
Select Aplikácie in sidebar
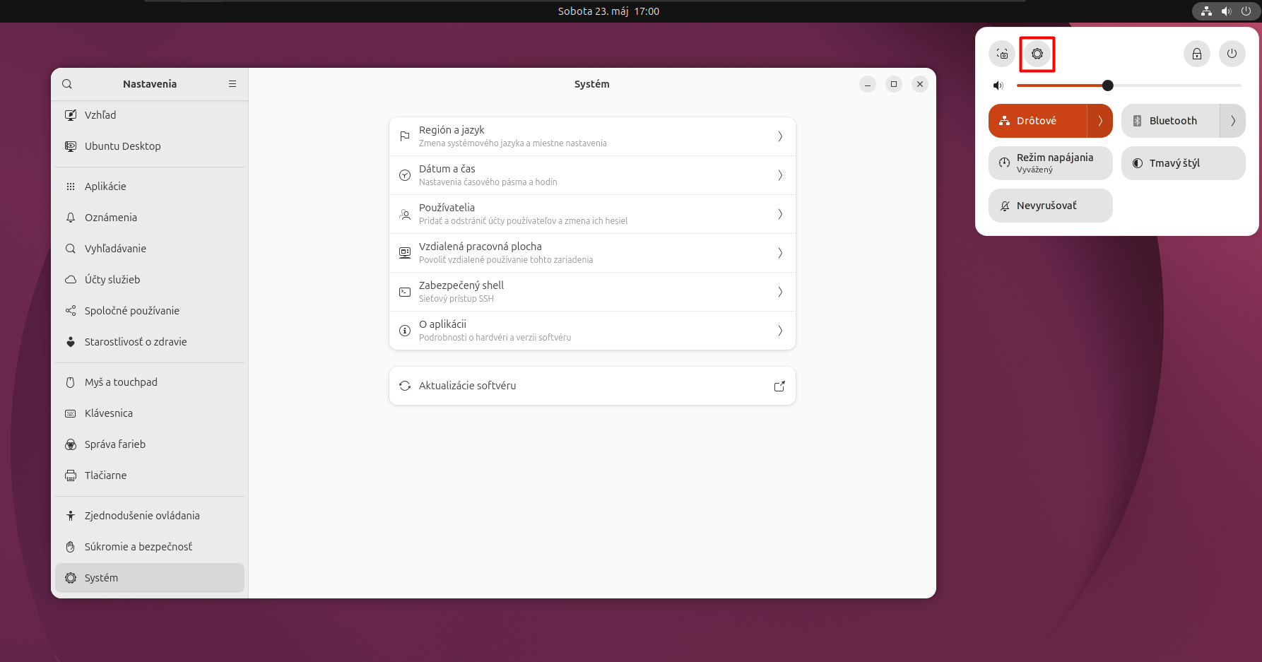(150, 187)
